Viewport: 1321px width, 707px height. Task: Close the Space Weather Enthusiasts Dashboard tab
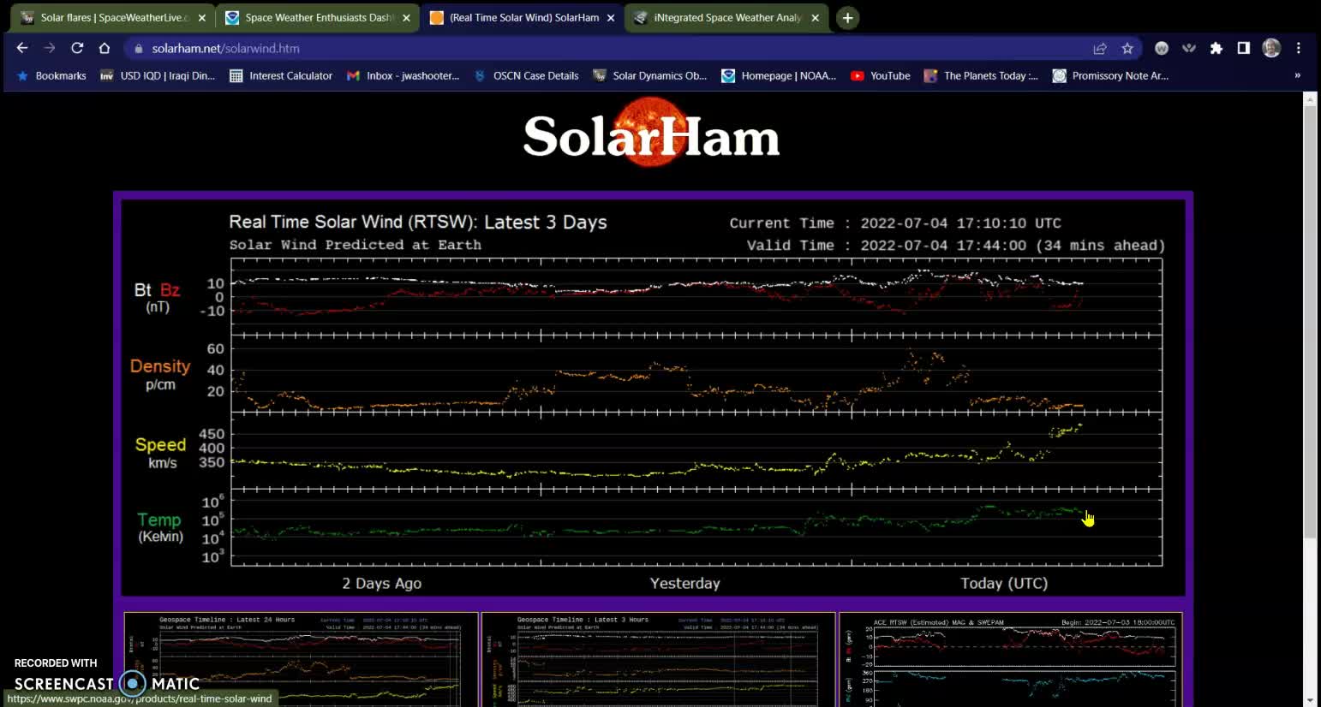tap(406, 17)
